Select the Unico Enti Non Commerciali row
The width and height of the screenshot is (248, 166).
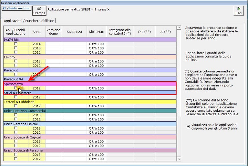(90, 111)
